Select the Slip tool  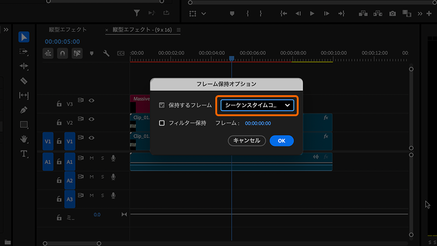24,95
